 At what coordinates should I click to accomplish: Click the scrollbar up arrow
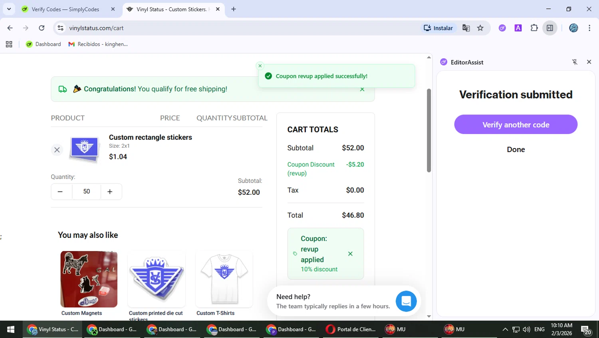(x=429, y=57)
